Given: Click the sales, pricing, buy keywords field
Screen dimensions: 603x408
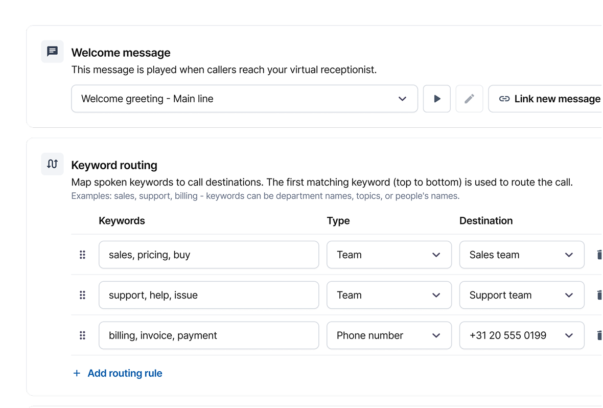Looking at the screenshot, I should pos(208,255).
